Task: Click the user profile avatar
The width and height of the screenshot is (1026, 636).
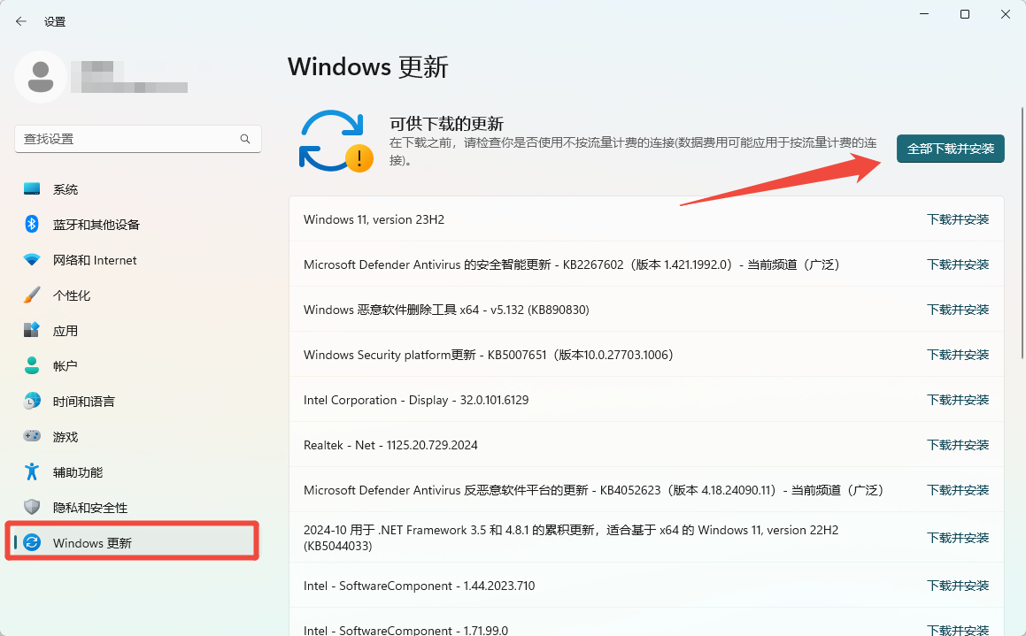Action: tap(41, 76)
